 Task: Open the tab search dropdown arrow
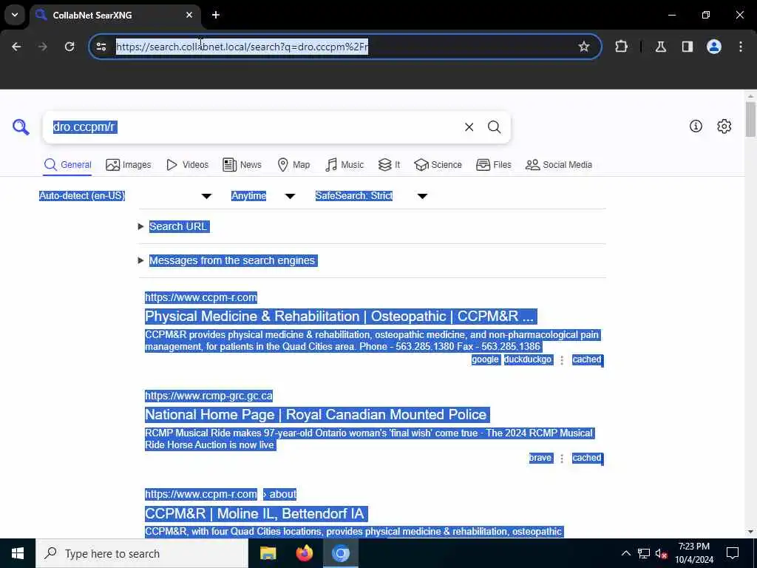pyautogui.click(x=15, y=15)
